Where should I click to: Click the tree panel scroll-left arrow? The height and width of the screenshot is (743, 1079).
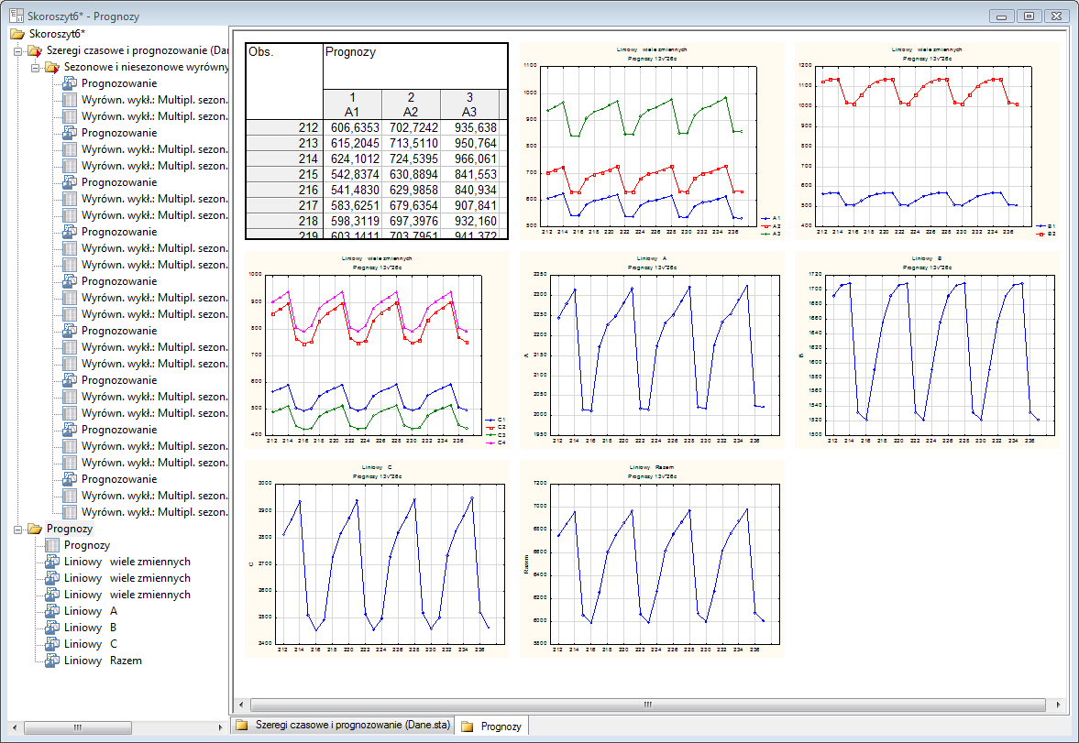[16, 727]
